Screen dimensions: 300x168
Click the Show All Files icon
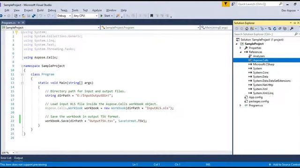[285, 28]
